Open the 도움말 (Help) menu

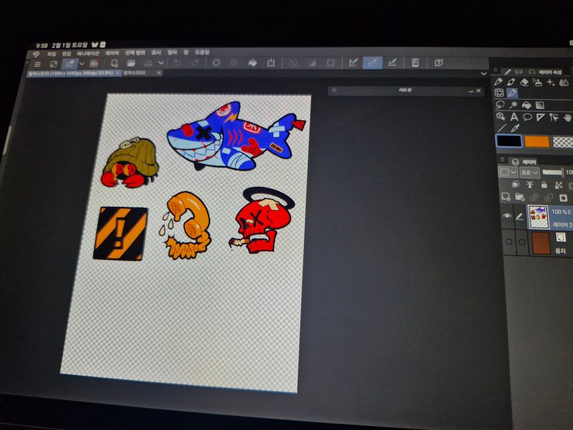pyautogui.click(x=202, y=53)
